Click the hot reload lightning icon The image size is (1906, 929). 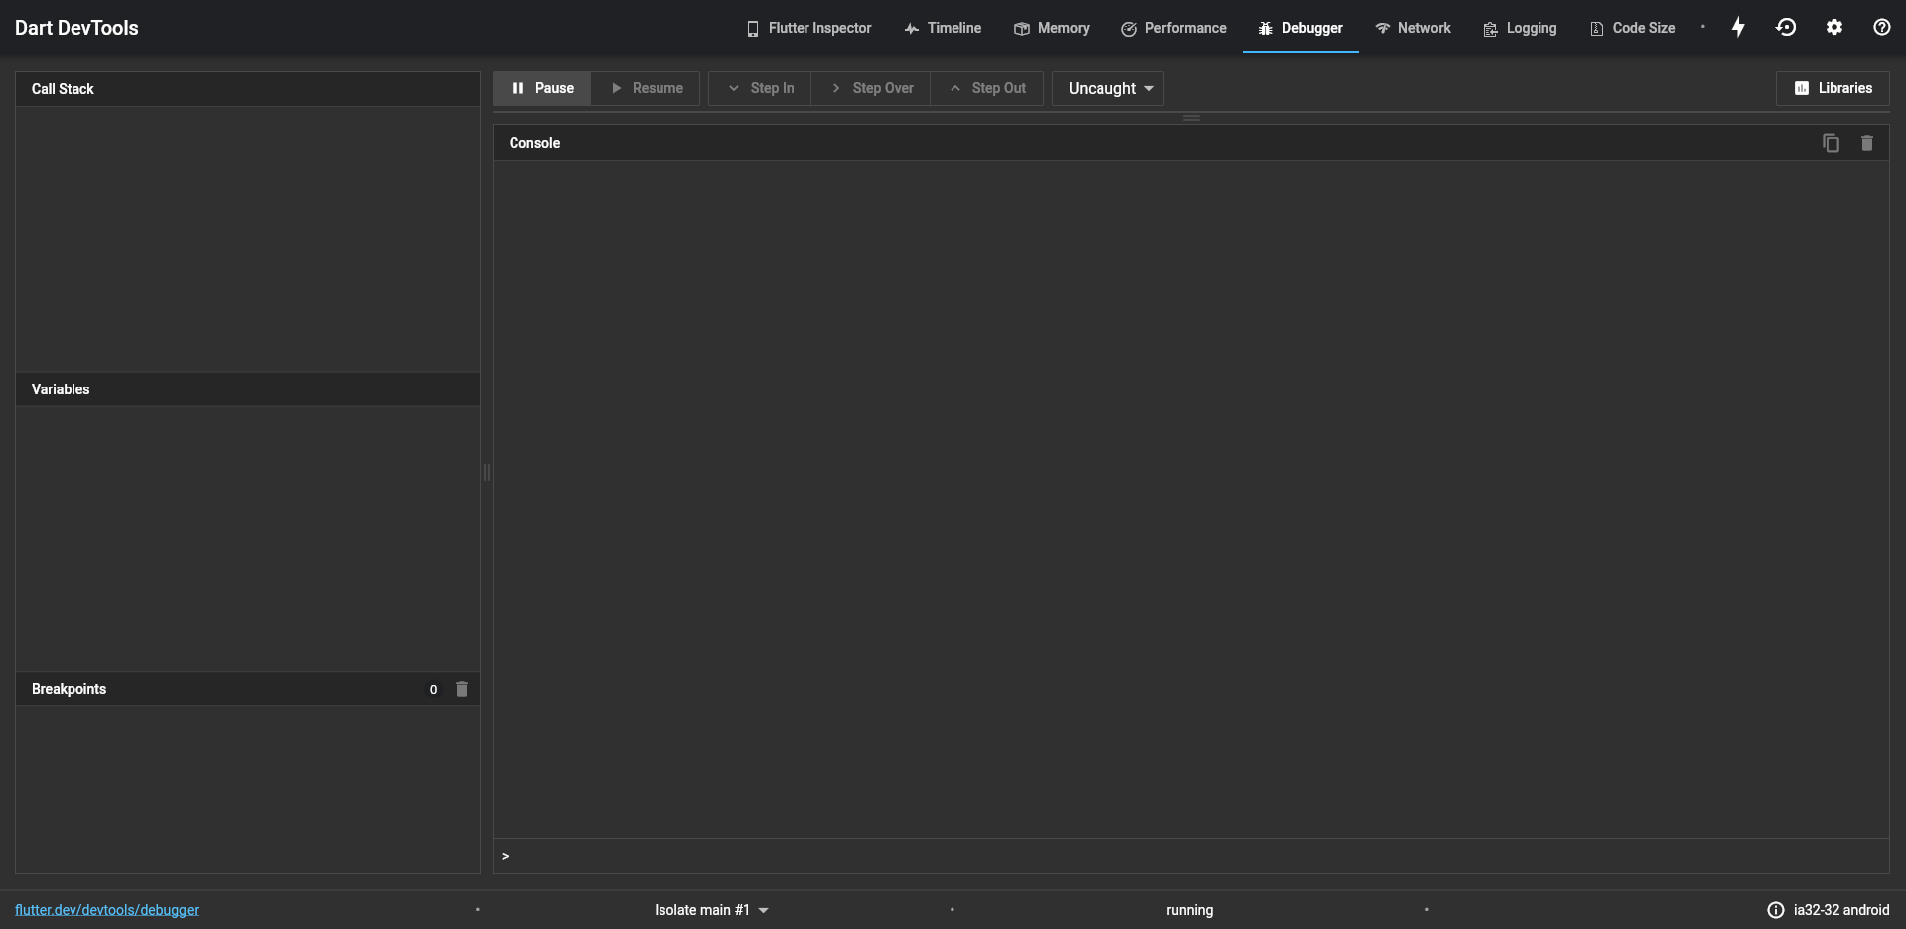pyautogui.click(x=1738, y=28)
